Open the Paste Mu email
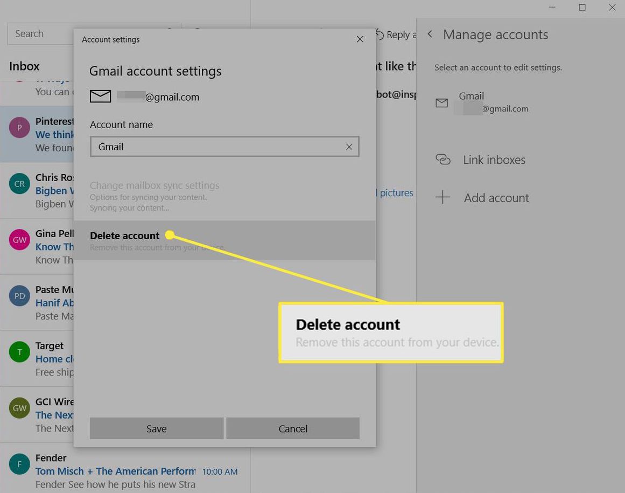Image resolution: width=625 pixels, height=493 pixels. [37, 302]
